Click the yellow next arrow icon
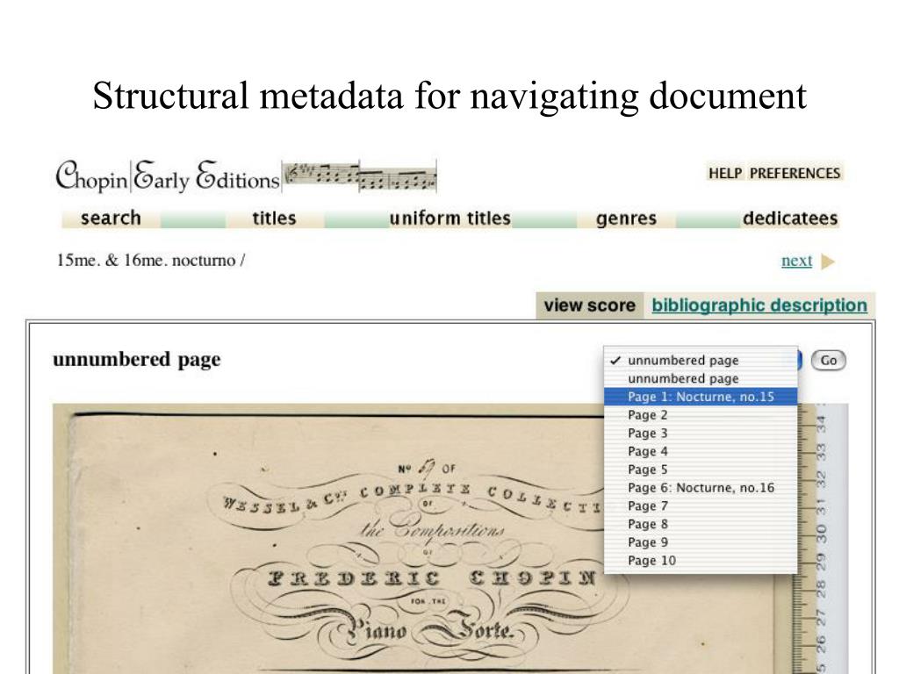This screenshot has height=674, width=899. tap(827, 262)
